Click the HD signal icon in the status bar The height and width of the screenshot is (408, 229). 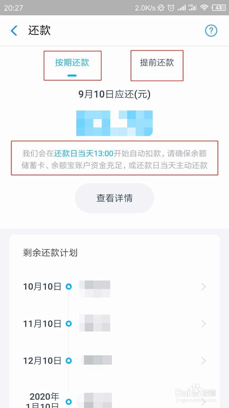(x=192, y=8)
